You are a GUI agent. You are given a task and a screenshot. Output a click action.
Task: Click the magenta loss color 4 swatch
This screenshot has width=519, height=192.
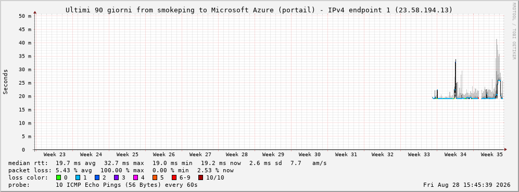pyautogui.click(x=135, y=177)
